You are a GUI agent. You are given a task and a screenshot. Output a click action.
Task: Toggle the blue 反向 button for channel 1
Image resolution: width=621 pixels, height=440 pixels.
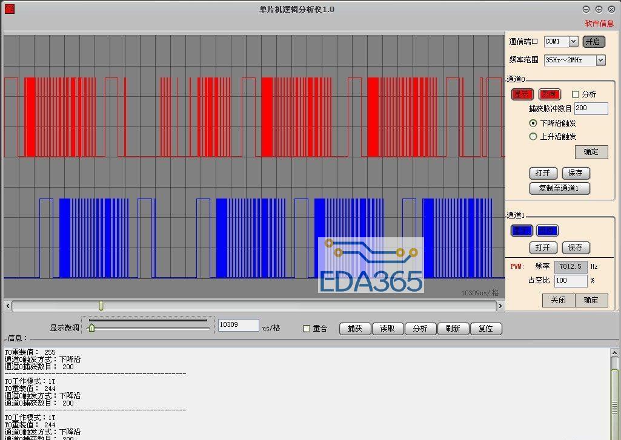tap(547, 230)
